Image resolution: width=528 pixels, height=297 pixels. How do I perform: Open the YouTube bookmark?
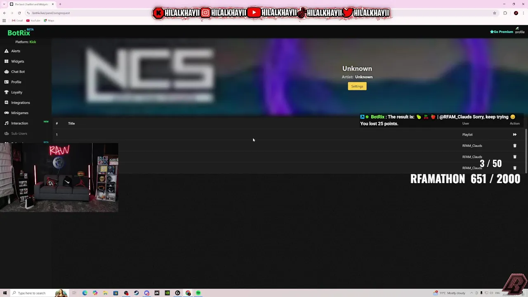pyautogui.click(x=33, y=21)
